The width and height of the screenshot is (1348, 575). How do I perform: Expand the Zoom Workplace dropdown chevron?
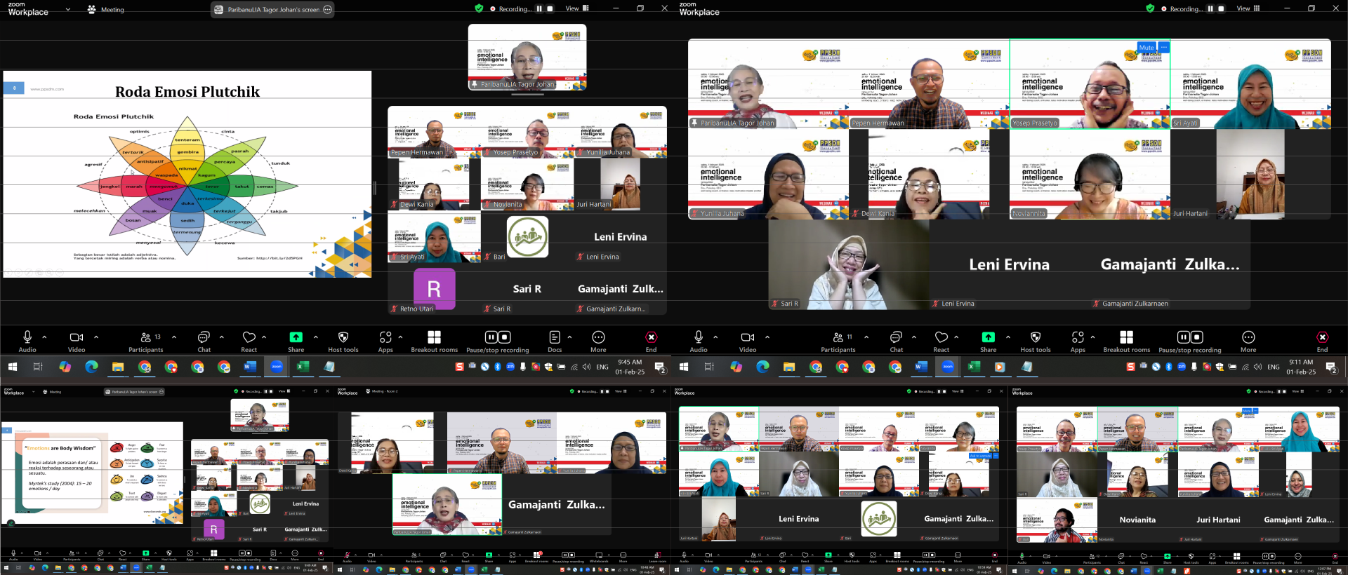[68, 10]
